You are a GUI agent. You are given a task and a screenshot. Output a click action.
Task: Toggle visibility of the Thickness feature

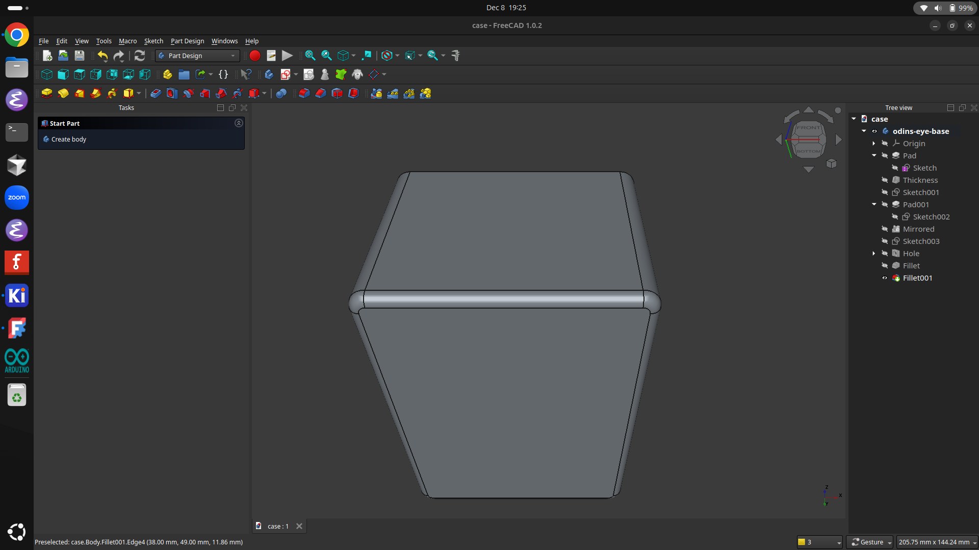(886, 180)
